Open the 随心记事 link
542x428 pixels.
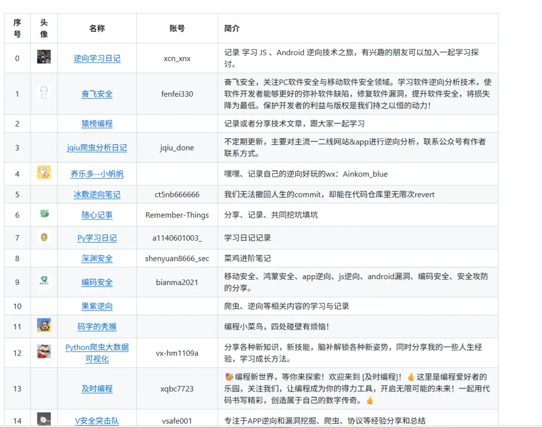click(x=97, y=215)
